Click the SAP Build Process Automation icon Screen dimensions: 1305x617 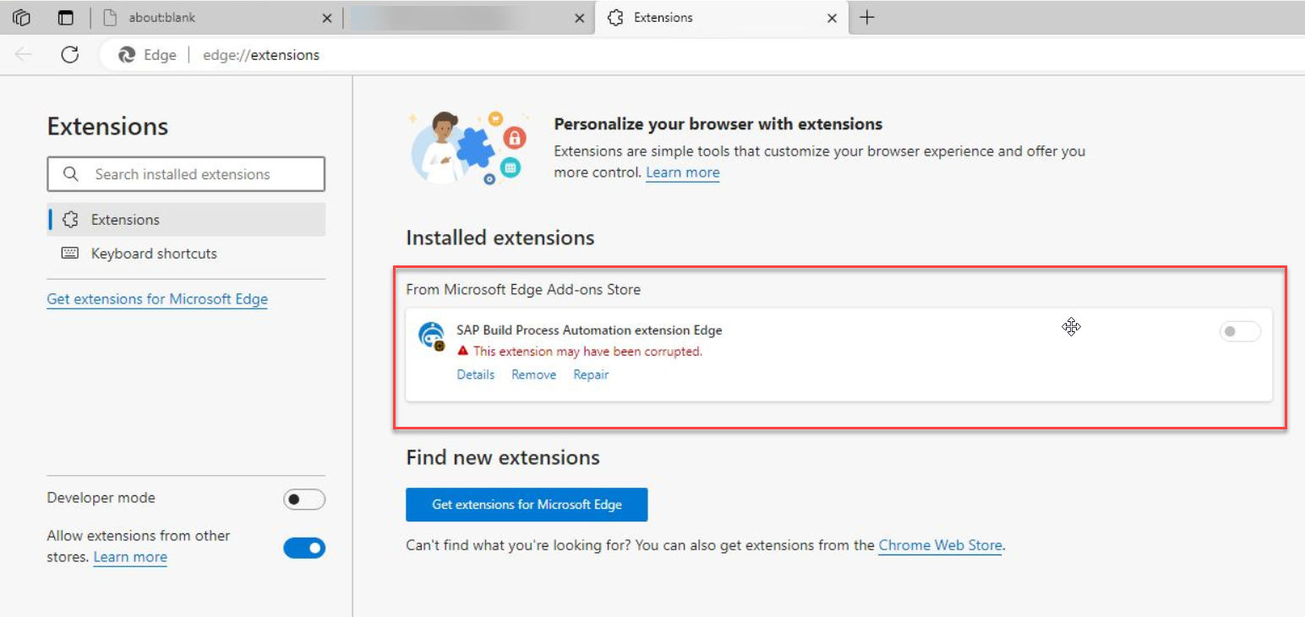432,336
